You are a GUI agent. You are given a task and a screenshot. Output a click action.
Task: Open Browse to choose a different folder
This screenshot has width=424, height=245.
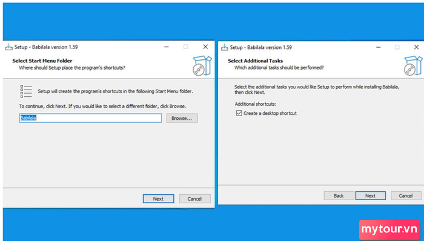182,118
